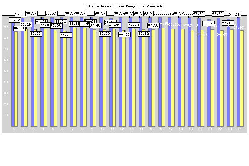Click the 87.36 data label
Viewport: 249px width, 166px height.
(x=36, y=34)
